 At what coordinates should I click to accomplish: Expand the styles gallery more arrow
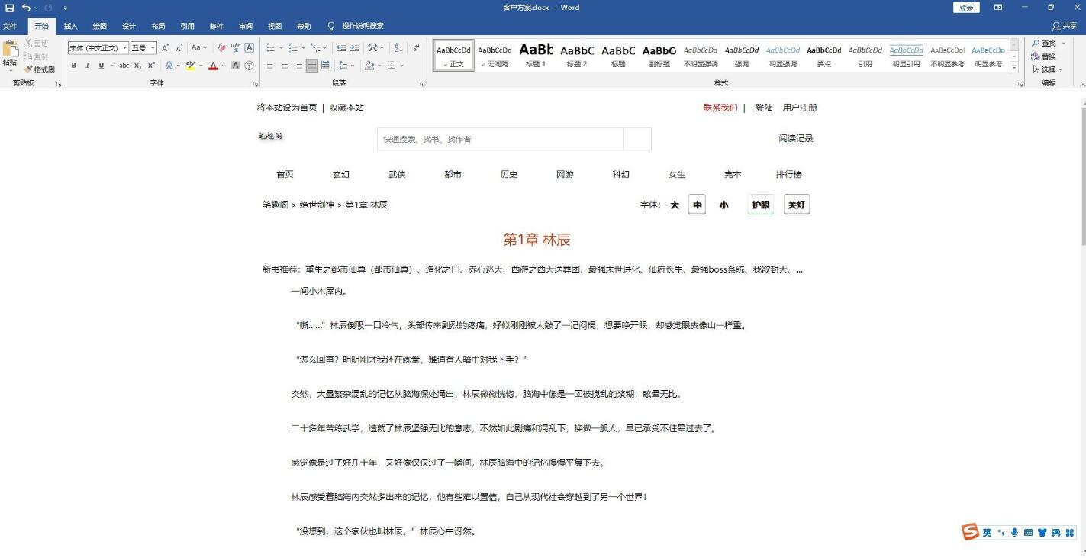tap(1014, 66)
